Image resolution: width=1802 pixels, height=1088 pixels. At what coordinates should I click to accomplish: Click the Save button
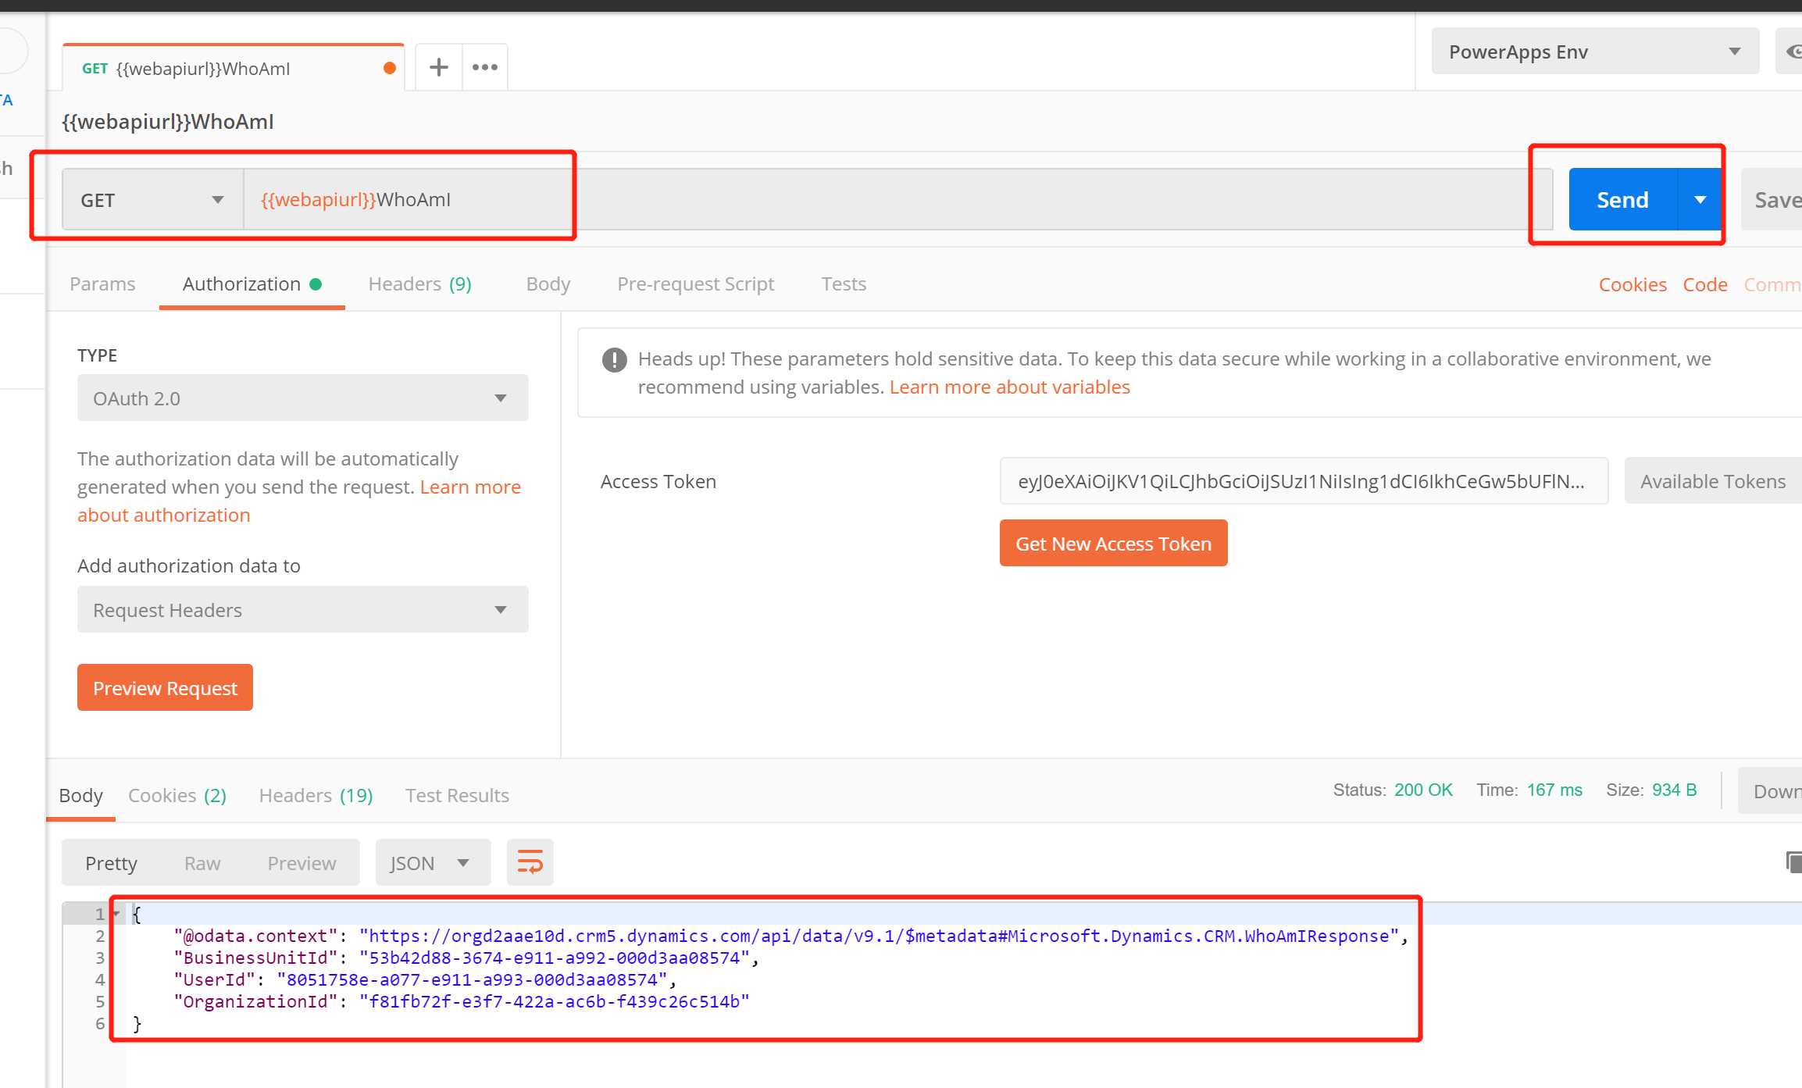(1772, 200)
